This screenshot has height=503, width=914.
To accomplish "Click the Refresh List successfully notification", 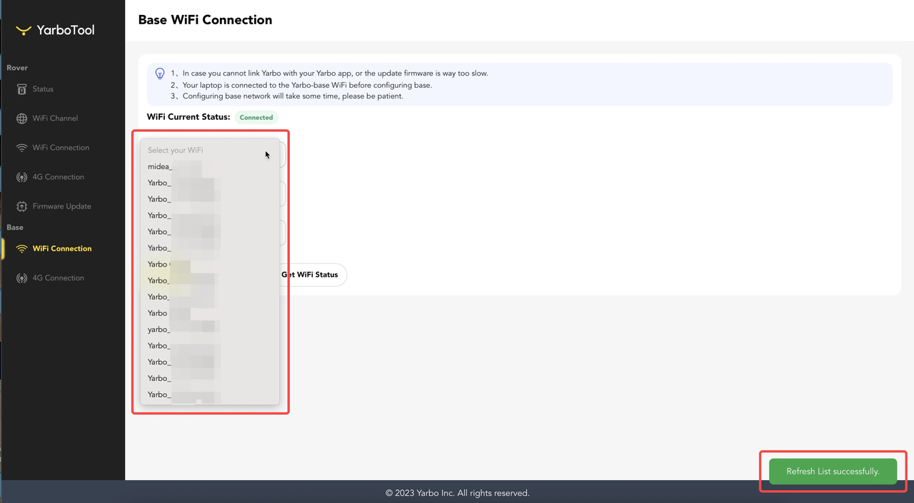I will click(x=833, y=472).
